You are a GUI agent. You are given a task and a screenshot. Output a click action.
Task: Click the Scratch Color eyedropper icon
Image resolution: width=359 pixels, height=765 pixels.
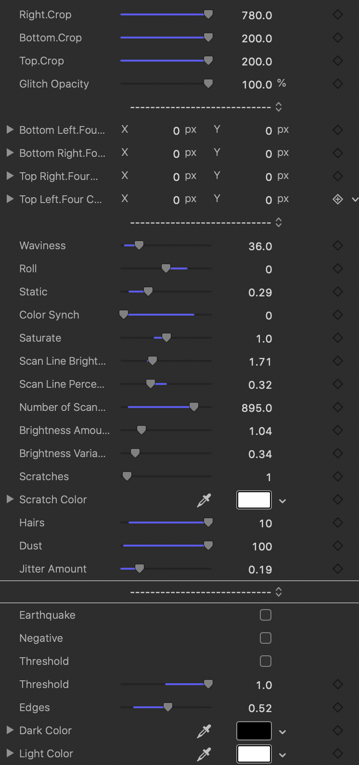[x=204, y=500]
